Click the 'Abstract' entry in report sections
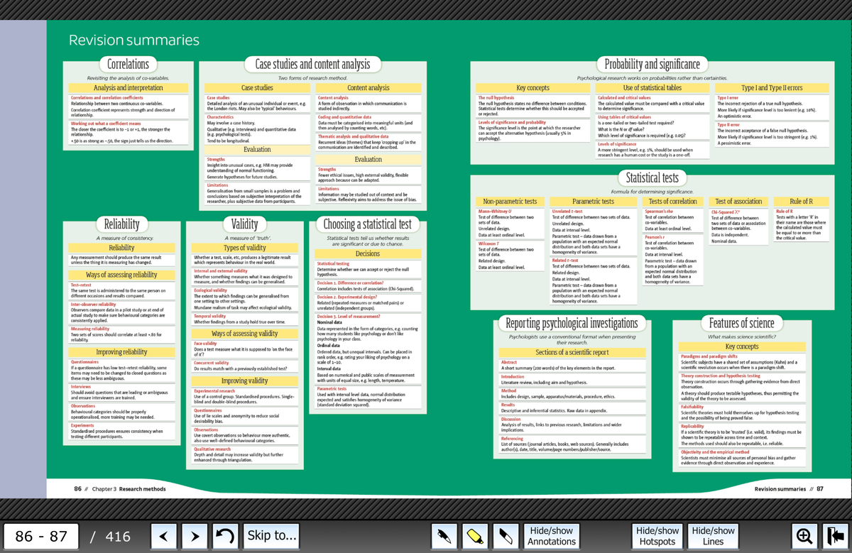The height and width of the screenshot is (553, 852). click(509, 362)
